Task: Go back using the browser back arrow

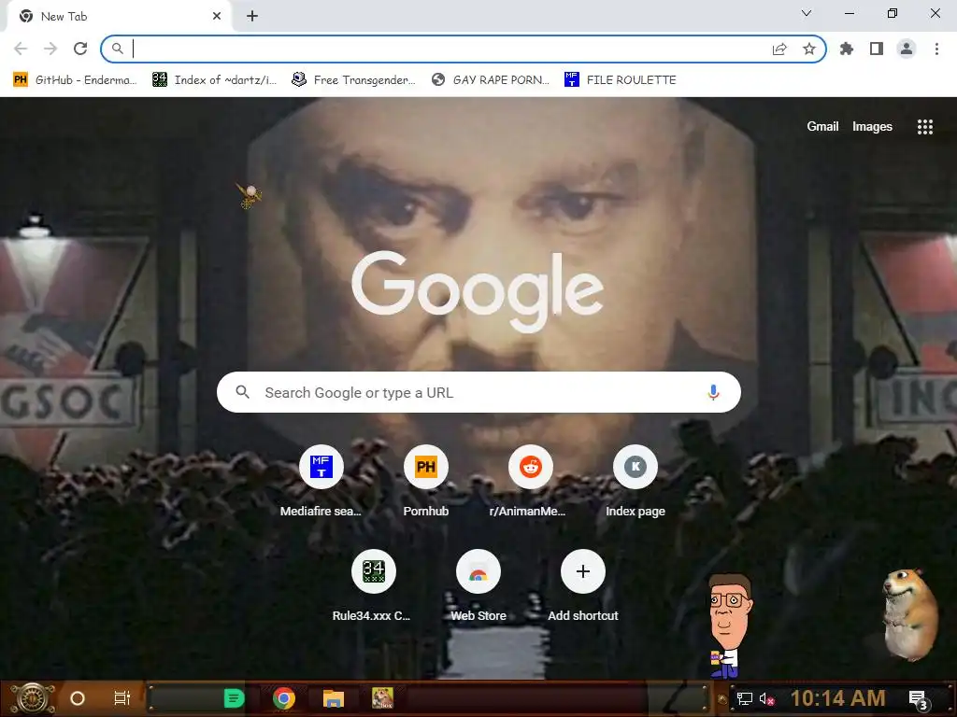Action: pyautogui.click(x=21, y=49)
